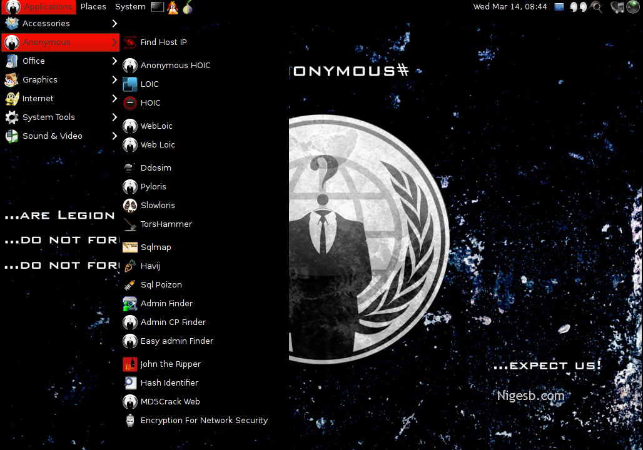Choose Encryption For Network Security entry
Image resolution: width=643 pixels, height=450 pixels.
click(204, 420)
